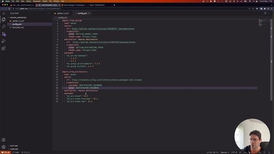The width and height of the screenshot is (274, 154).
Task: Open the hamburger menu in the Web IDE
Action: coord(4,13)
